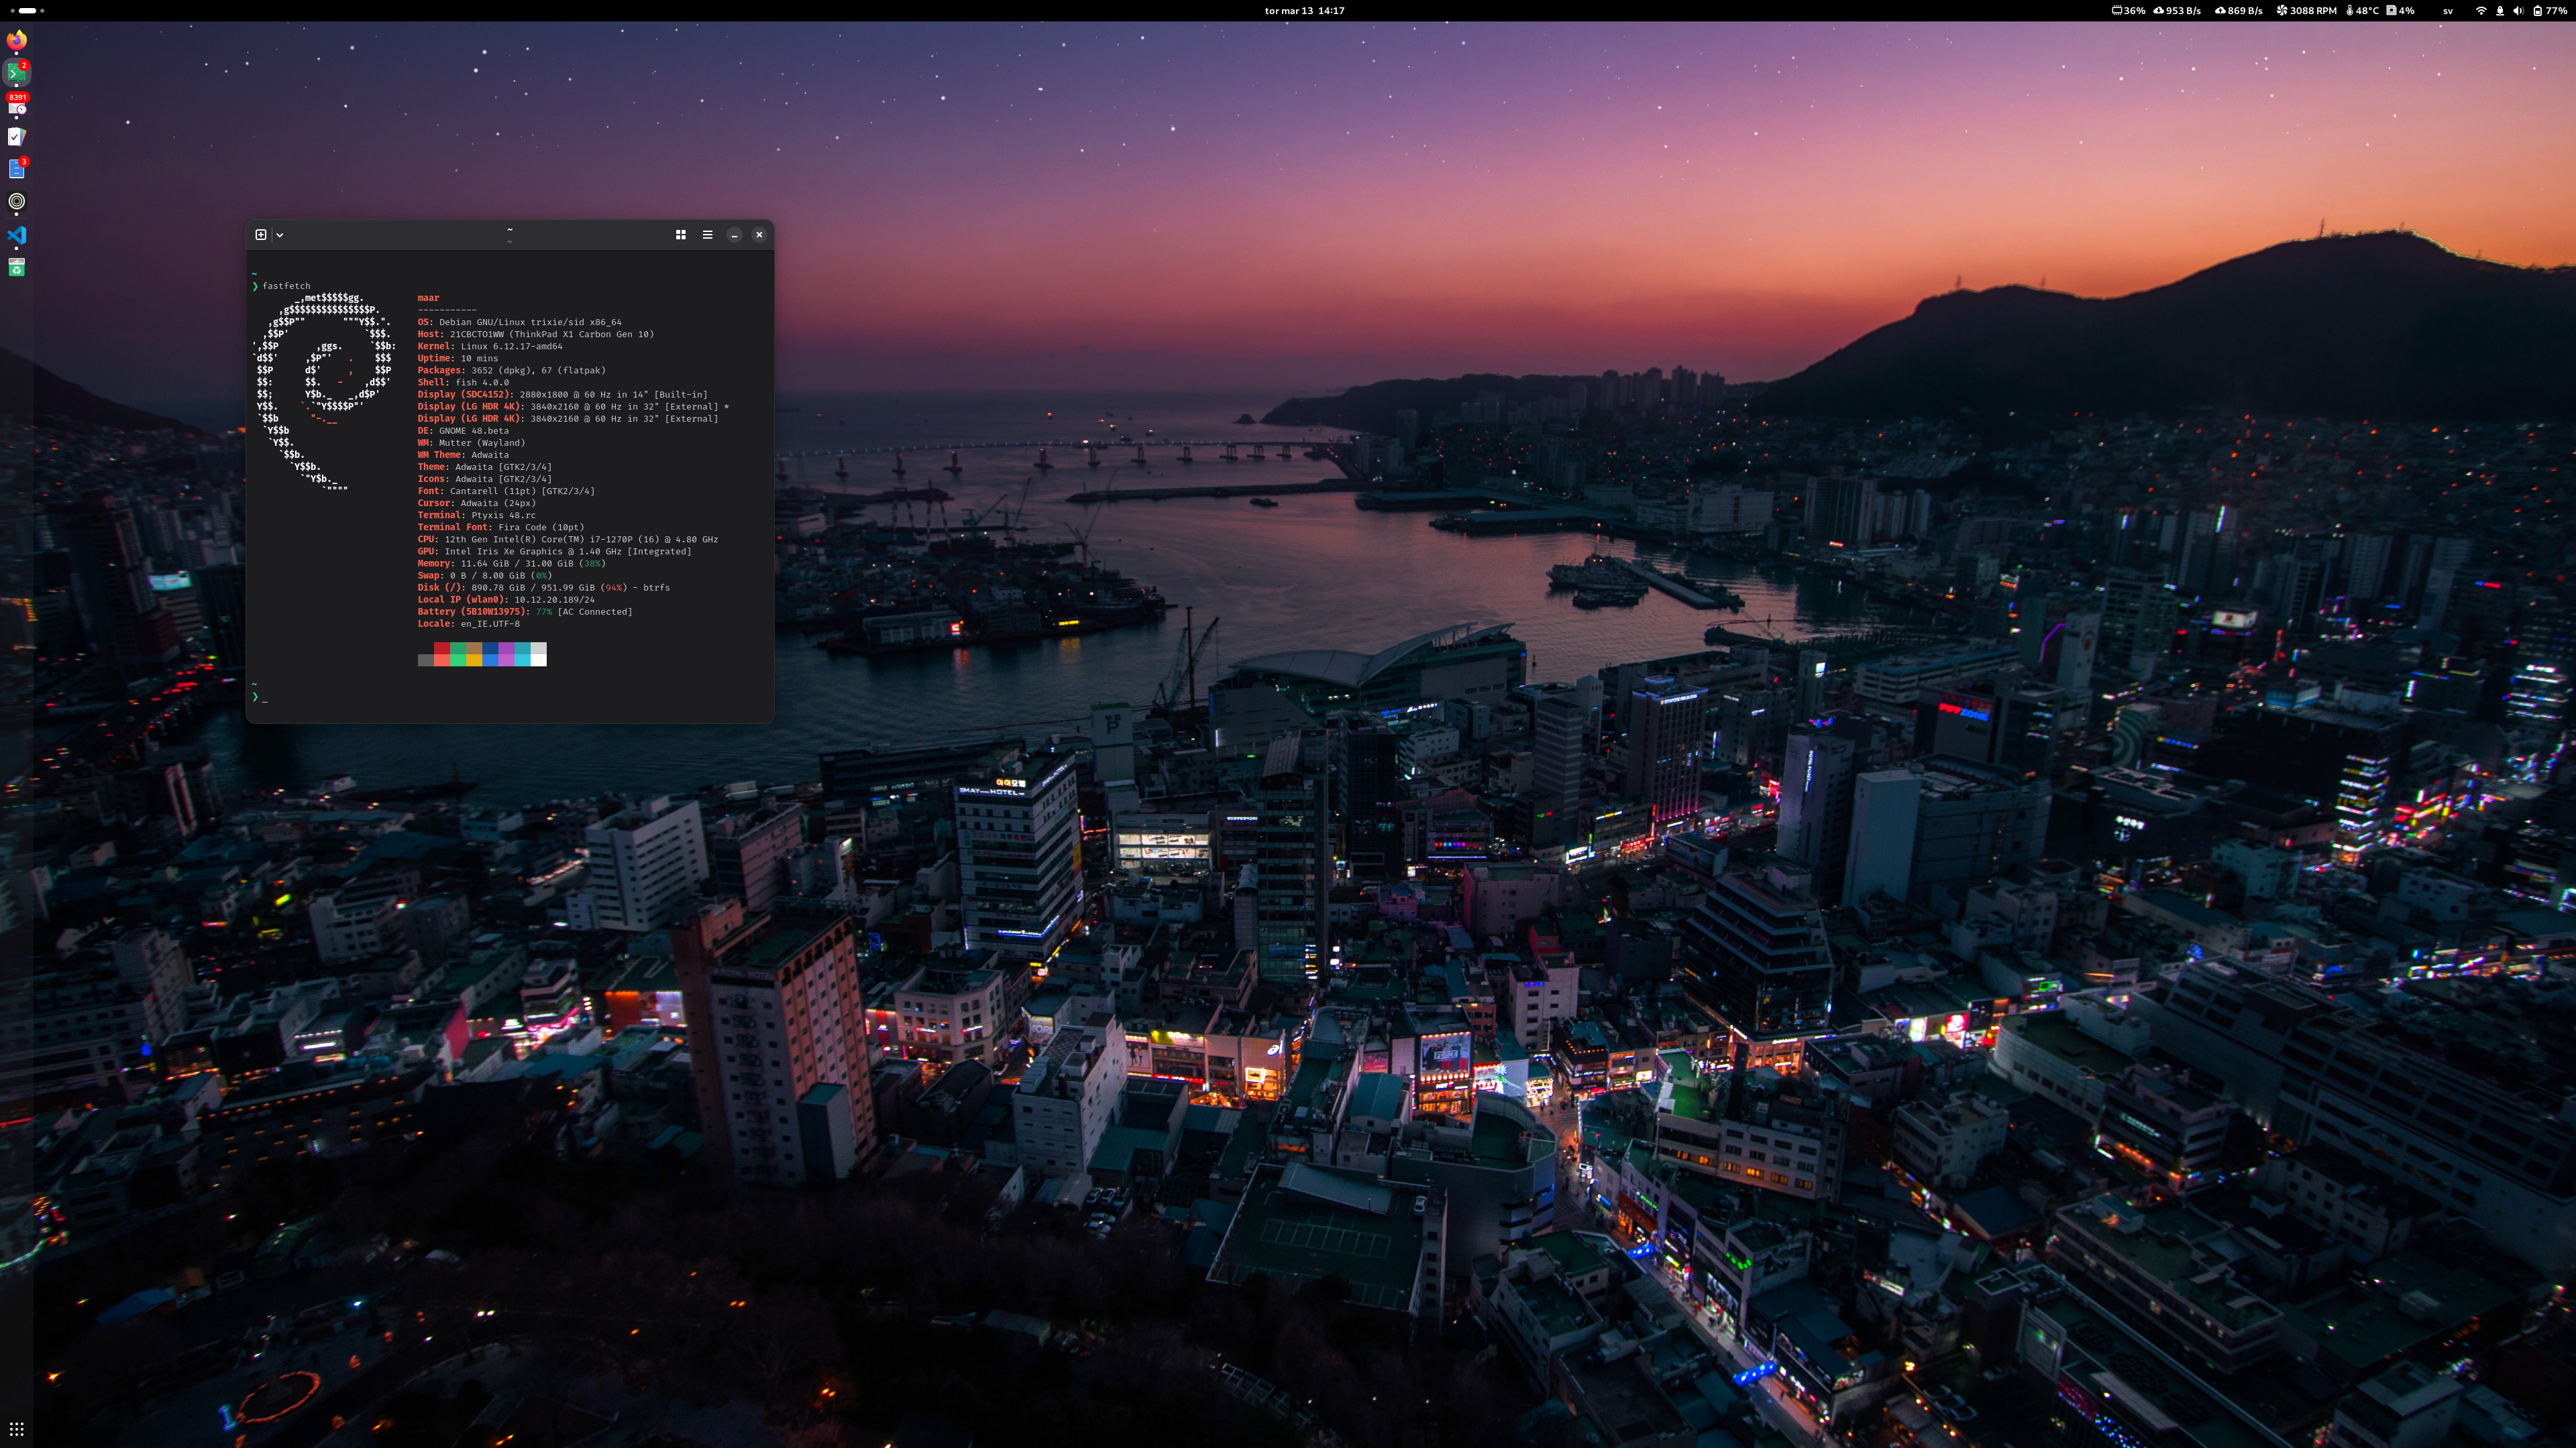Open a new terminal tab
This screenshot has height=1448, width=2576.
(x=261, y=235)
